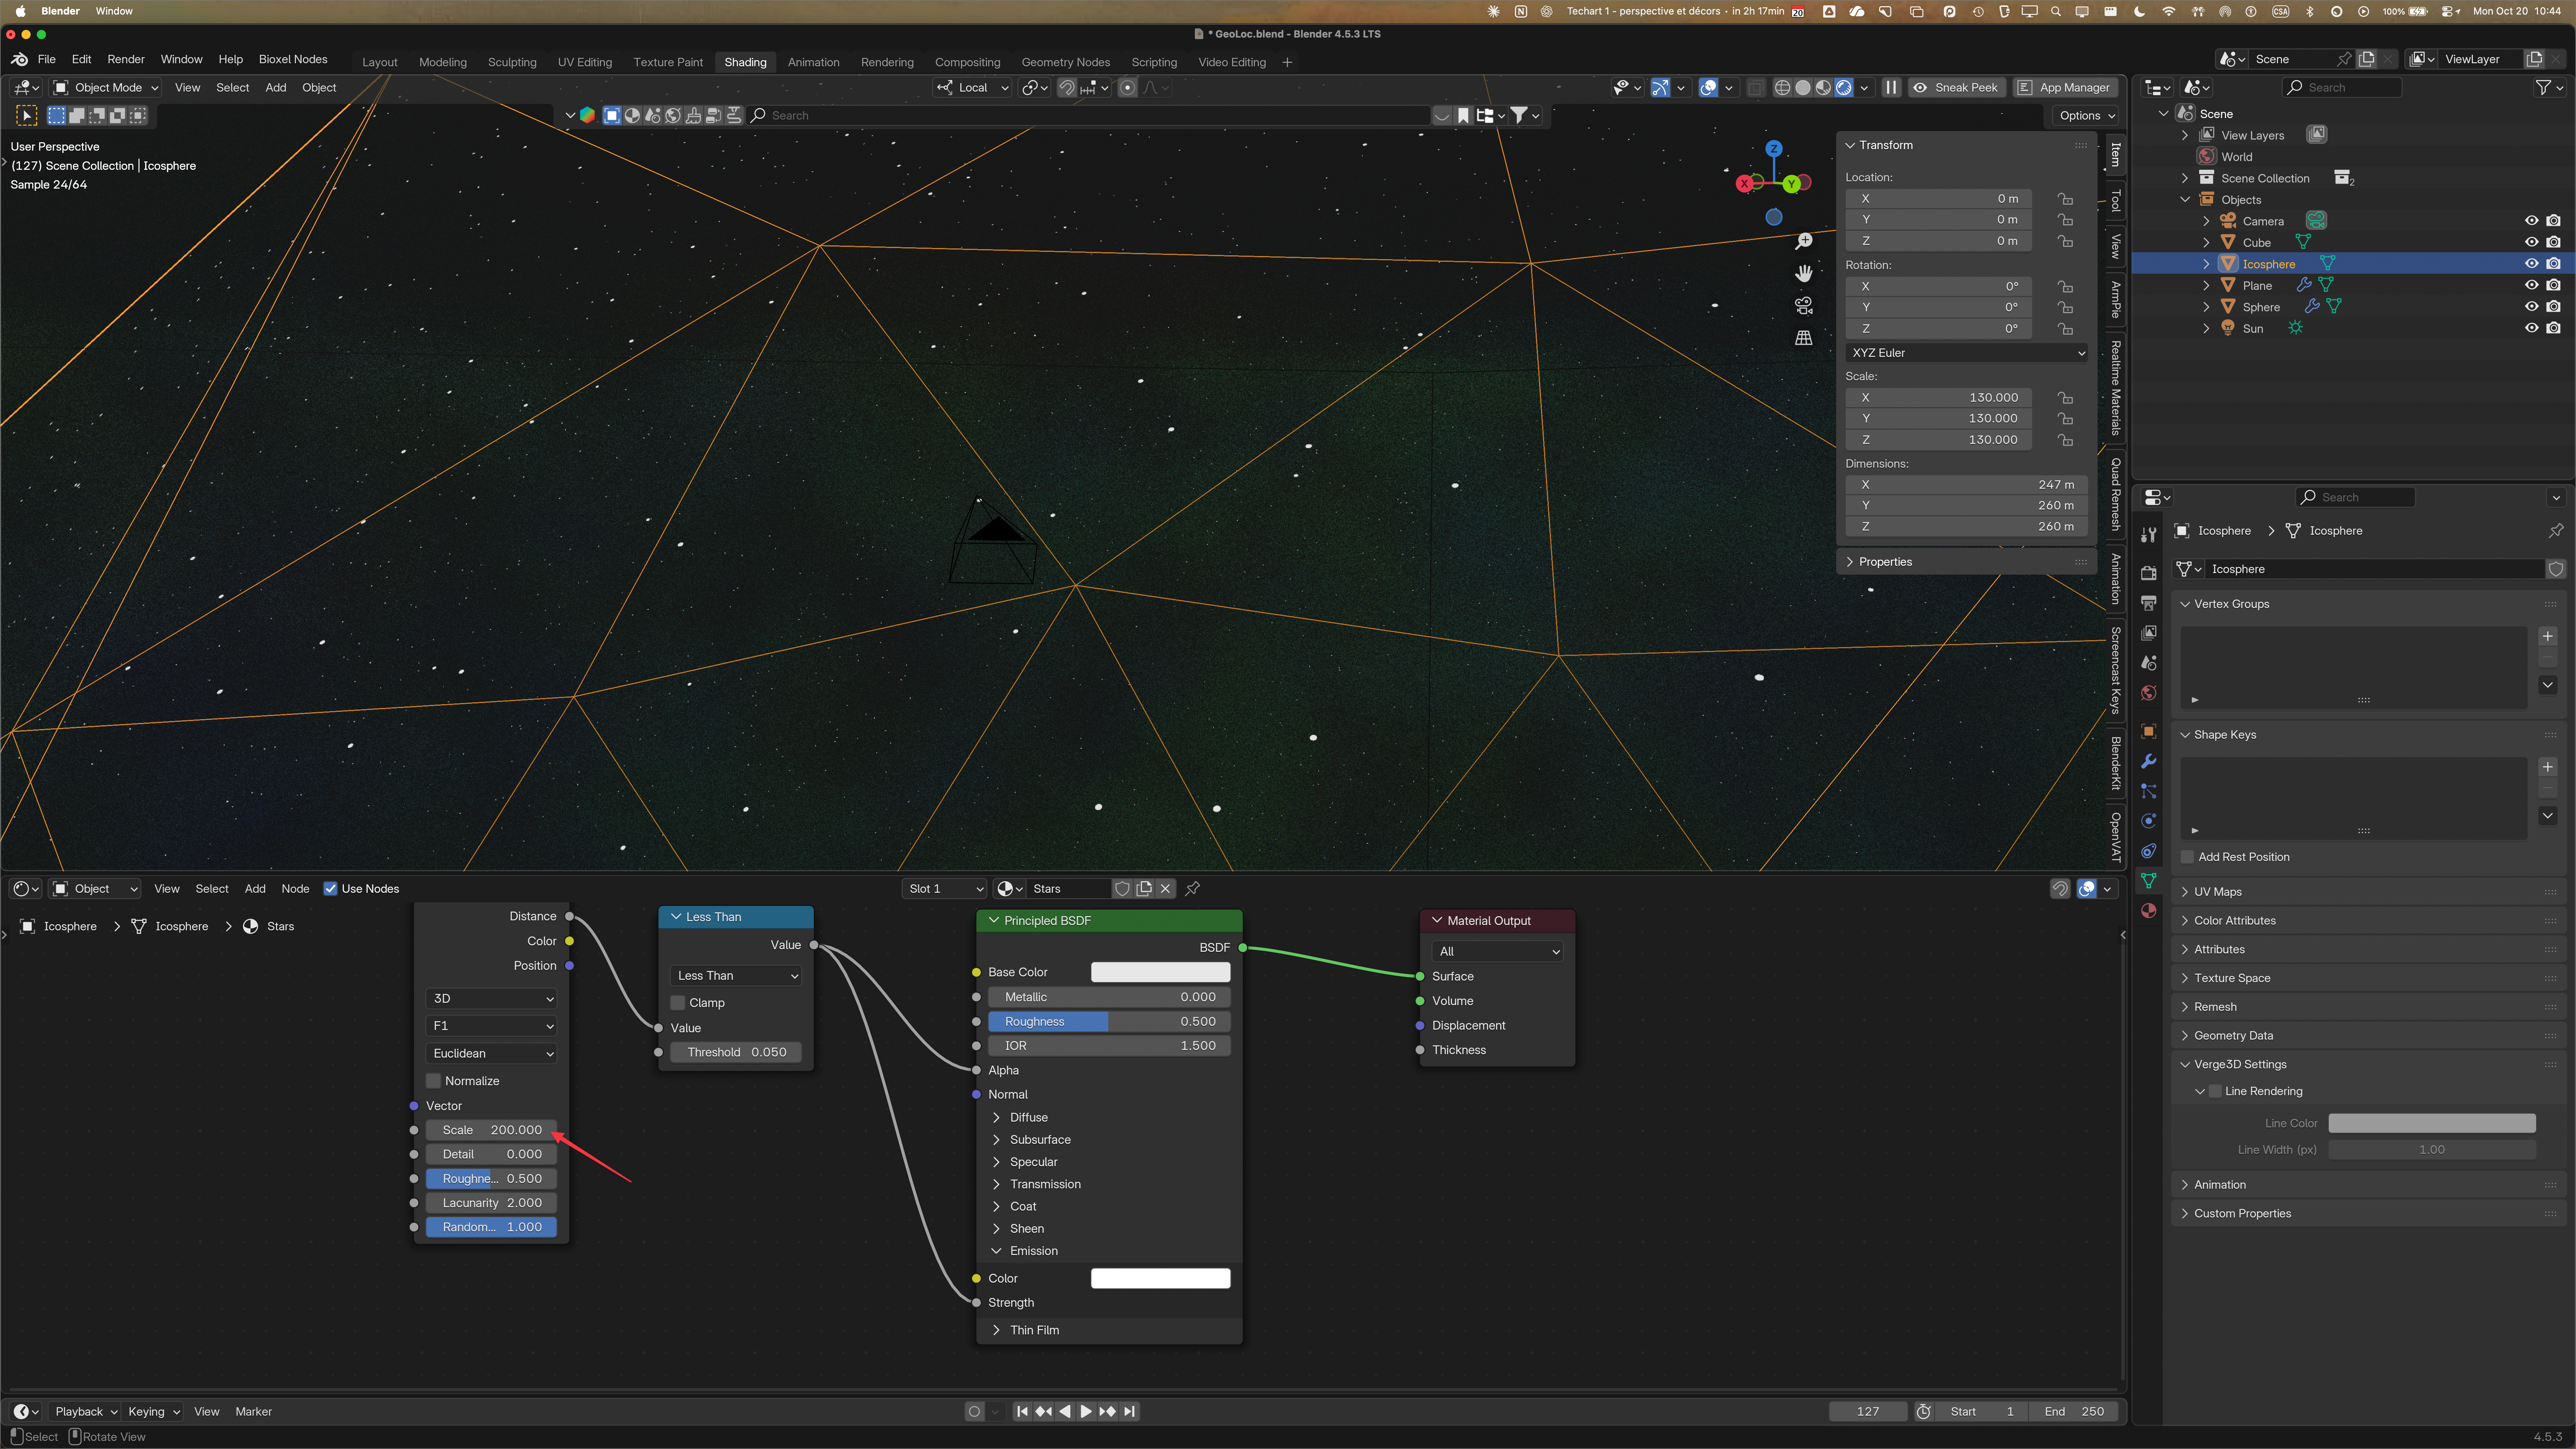
Task: Hide the Sun object in outliner
Action: pos(2532,328)
